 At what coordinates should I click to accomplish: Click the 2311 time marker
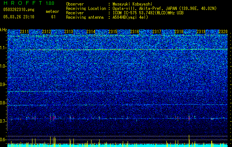(x=24, y=32)
